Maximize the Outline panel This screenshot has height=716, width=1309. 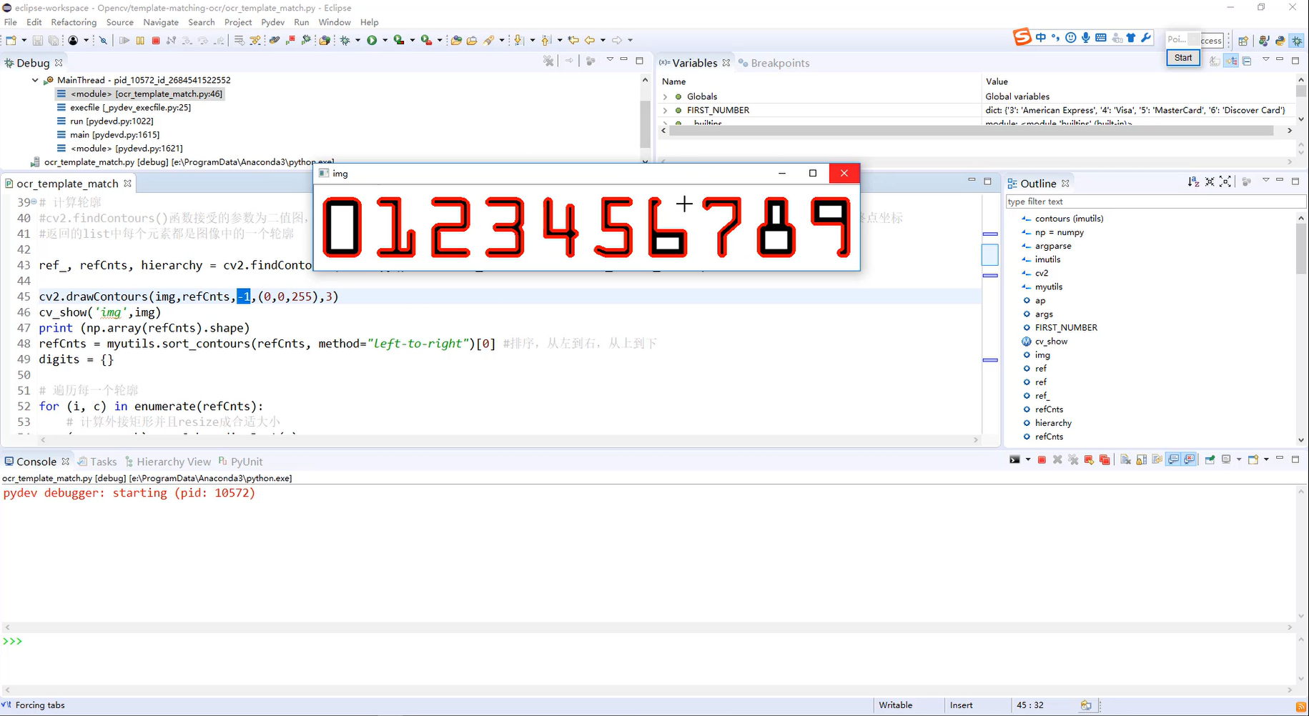[x=1295, y=182]
